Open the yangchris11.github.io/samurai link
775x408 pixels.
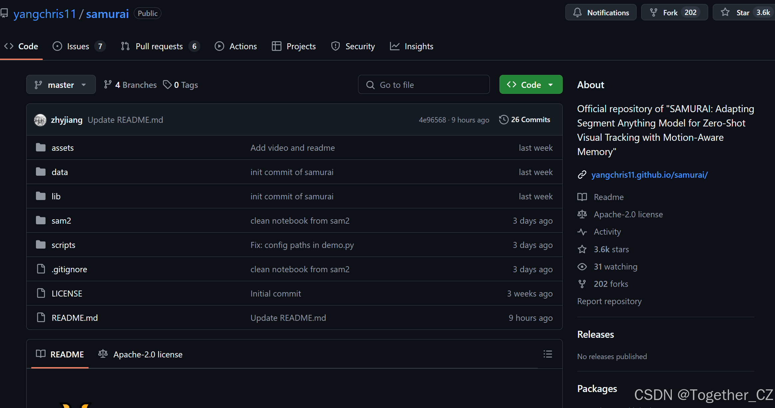coord(649,175)
